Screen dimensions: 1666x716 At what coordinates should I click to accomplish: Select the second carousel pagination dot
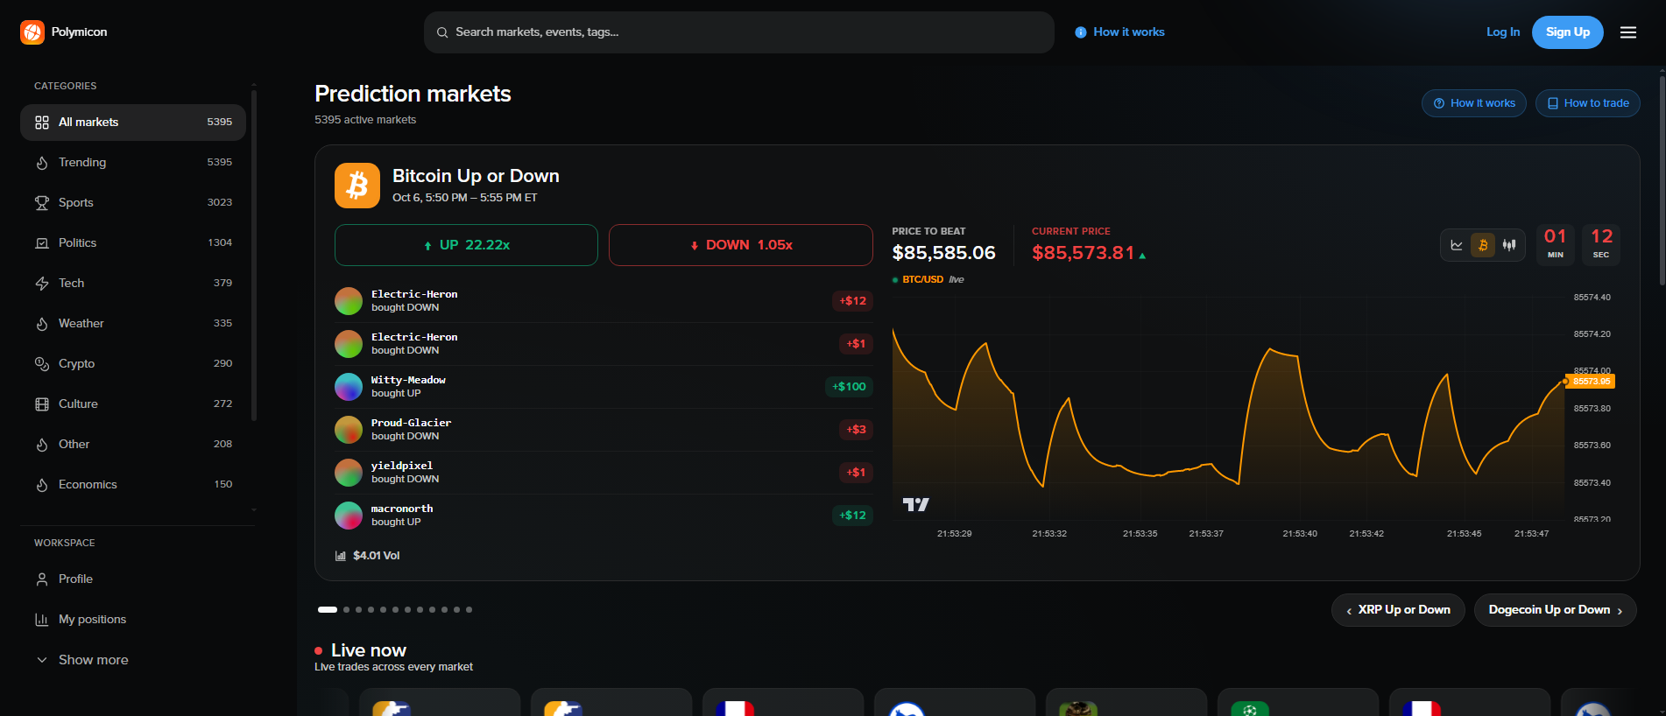click(x=347, y=610)
